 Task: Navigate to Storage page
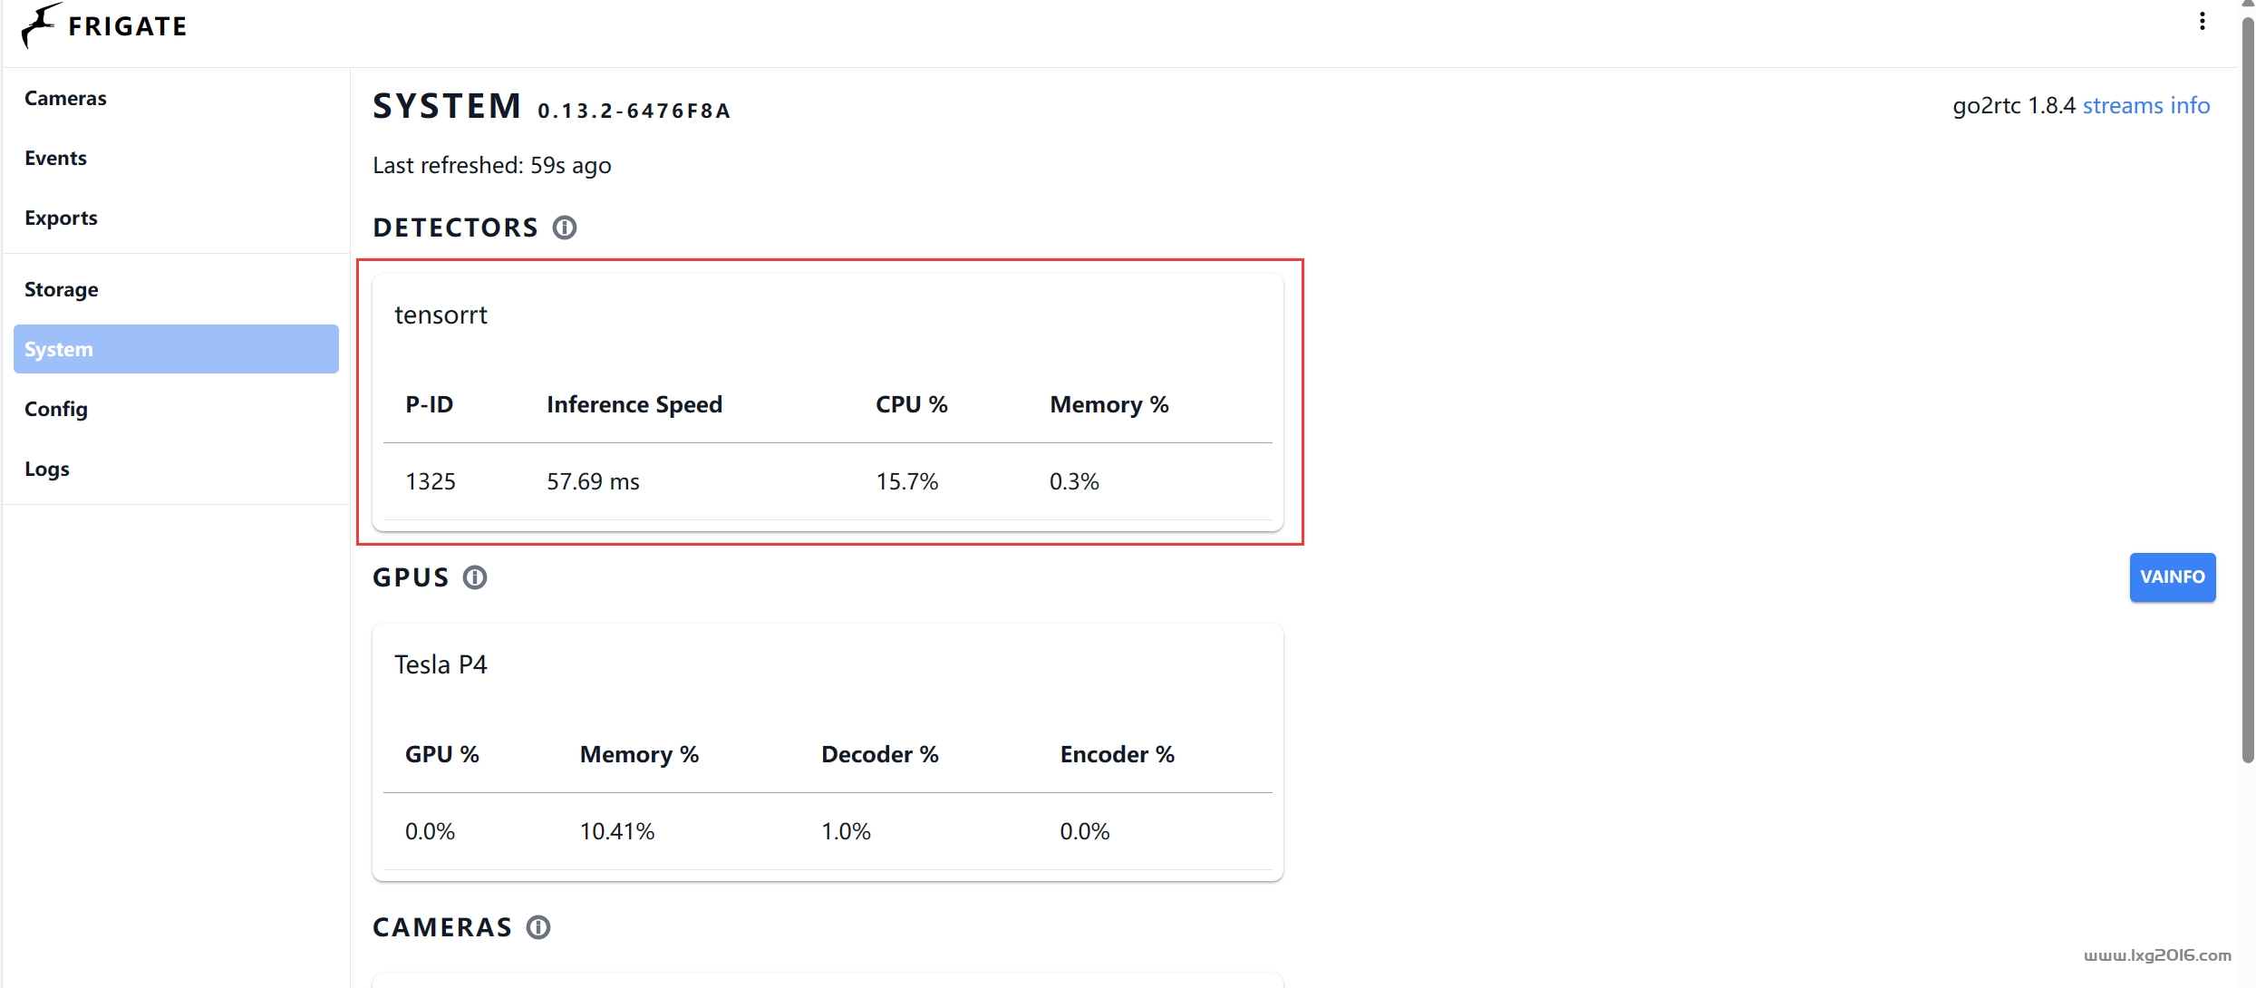coord(61,289)
